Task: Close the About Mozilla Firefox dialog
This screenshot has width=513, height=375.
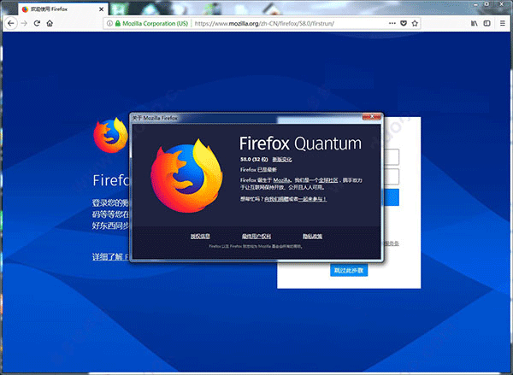Action: point(372,117)
